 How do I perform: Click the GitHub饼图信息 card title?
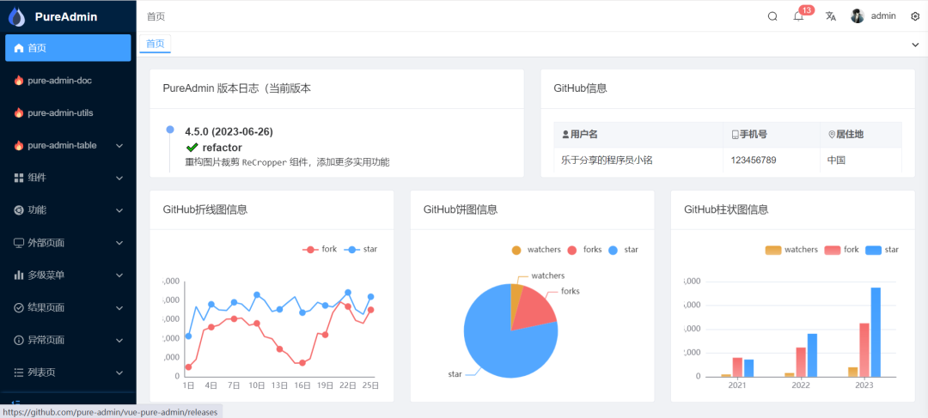[461, 209]
